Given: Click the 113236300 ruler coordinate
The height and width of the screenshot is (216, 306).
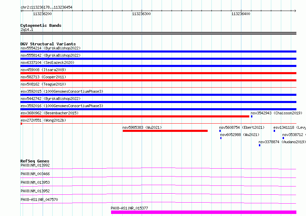Looking at the screenshot, I should coord(142,14).
